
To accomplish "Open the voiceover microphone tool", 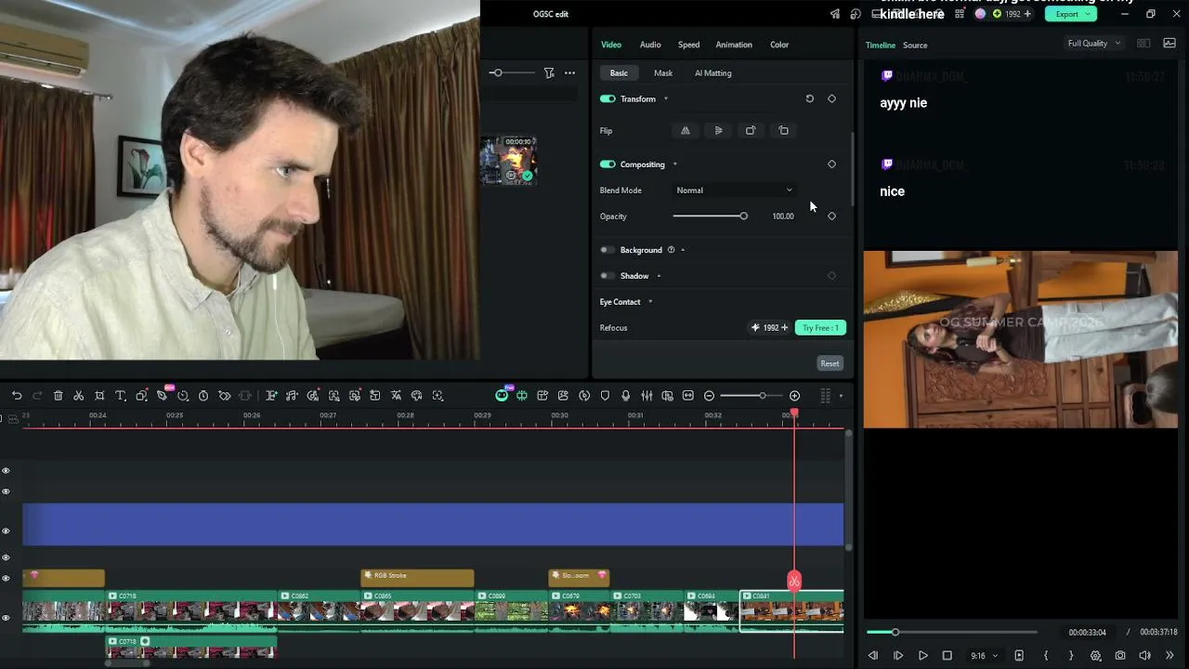I will [625, 396].
